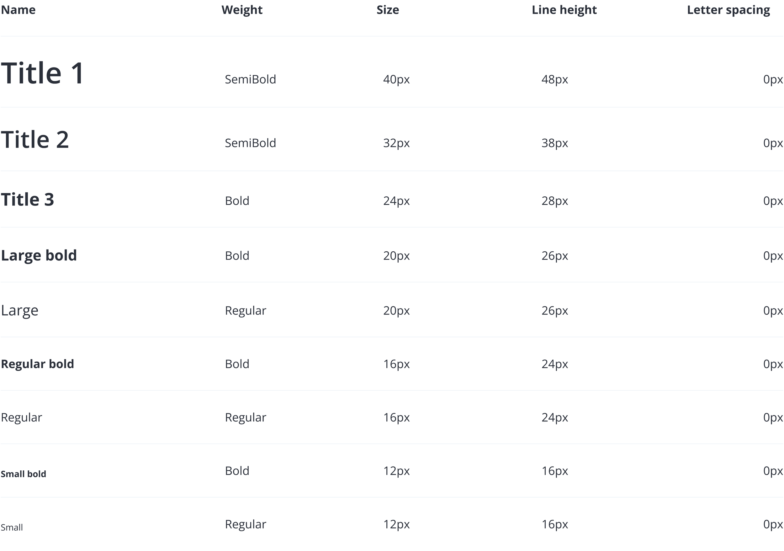This screenshot has height=551, width=784.
Task: Click SemiBold weight in Title 2 row
Action: pos(250,143)
